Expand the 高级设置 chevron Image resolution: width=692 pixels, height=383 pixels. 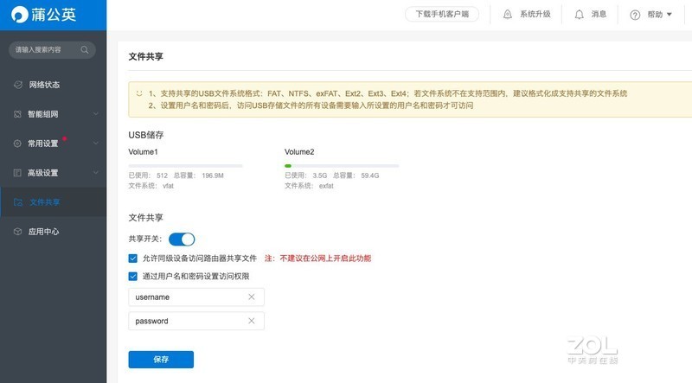coord(96,173)
